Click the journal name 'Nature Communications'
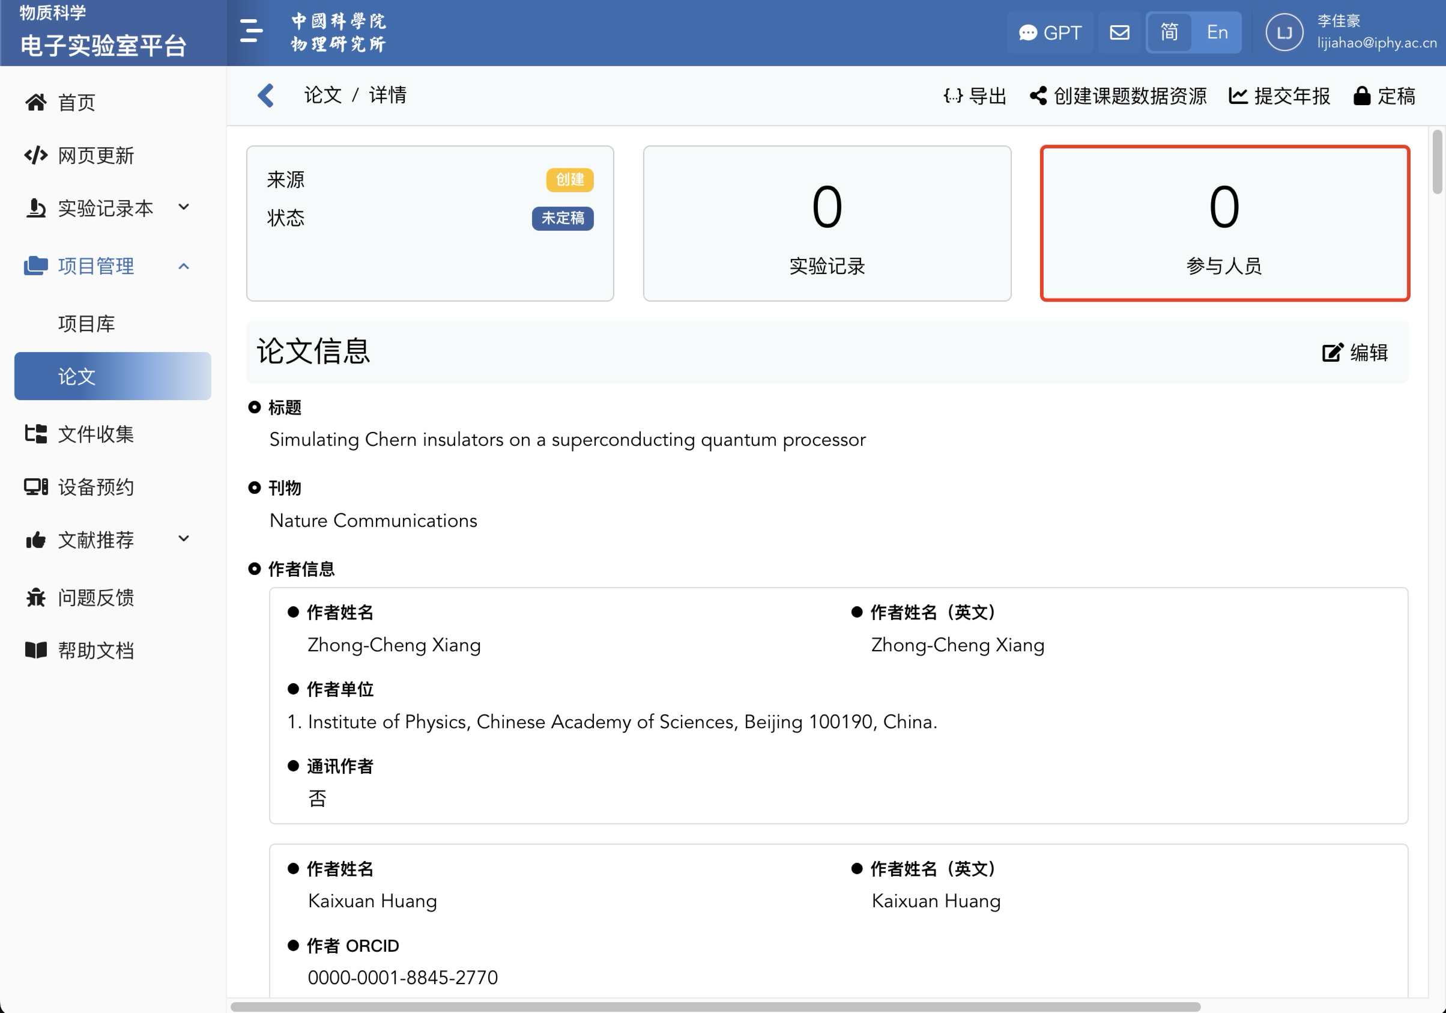The width and height of the screenshot is (1446, 1013). coord(374,520)
